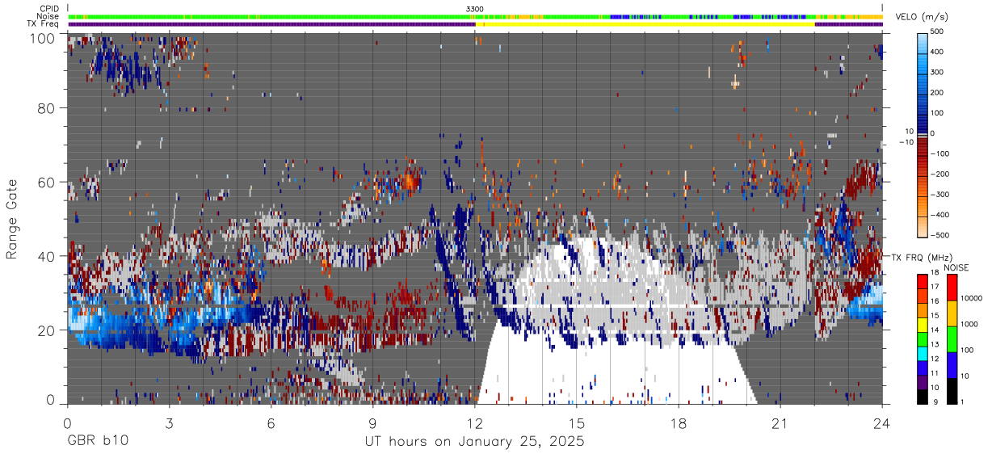This screenshot has height=458, width=992.
Task: Click the 10000 noise legend value
Action: [x=970, y=299]
